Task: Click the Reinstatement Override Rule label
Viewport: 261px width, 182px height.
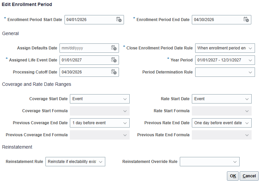Action: click(x=150, y=162)
